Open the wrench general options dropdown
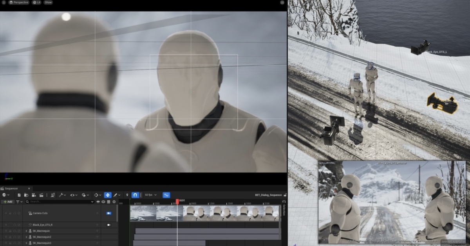The height and width of the screenshot is (246, 470). [x=62, y=195]
